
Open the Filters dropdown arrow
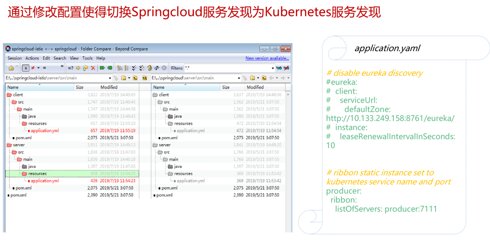coord(273,68)
